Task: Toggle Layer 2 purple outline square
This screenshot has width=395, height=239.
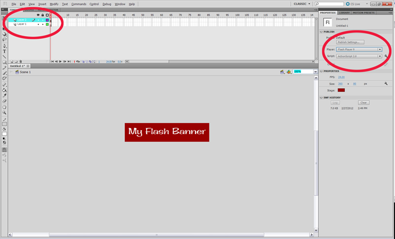Action: tap(47, 20)
